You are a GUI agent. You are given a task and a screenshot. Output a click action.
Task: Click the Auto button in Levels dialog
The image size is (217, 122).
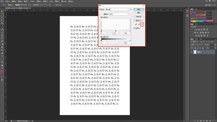(139, 17)
